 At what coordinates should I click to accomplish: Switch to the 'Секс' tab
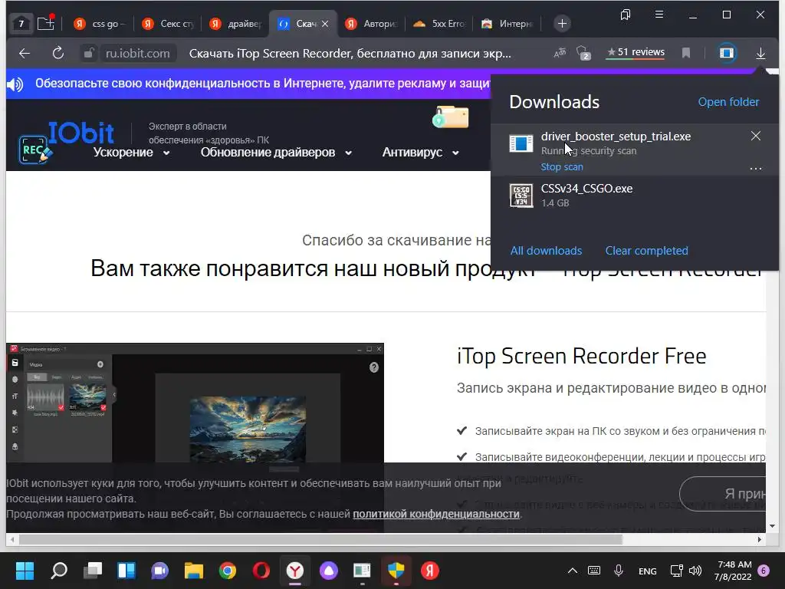click(x=168, y=24)
